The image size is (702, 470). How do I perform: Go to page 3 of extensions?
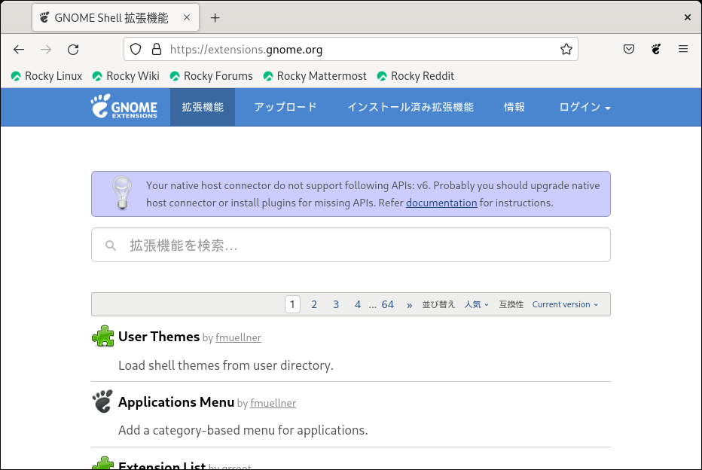click(x=336, y=304)
